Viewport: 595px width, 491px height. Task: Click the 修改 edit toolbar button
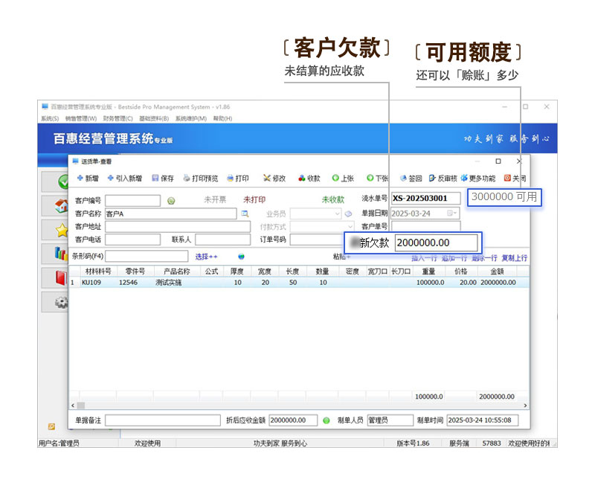(x=274, y=178)
